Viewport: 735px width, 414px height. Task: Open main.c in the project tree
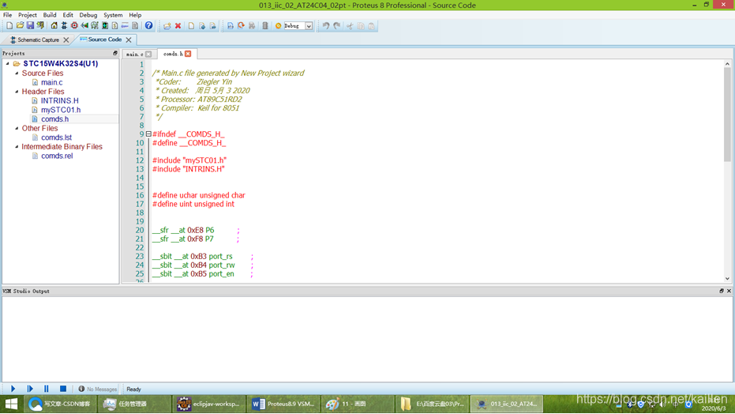click(51, 82)
